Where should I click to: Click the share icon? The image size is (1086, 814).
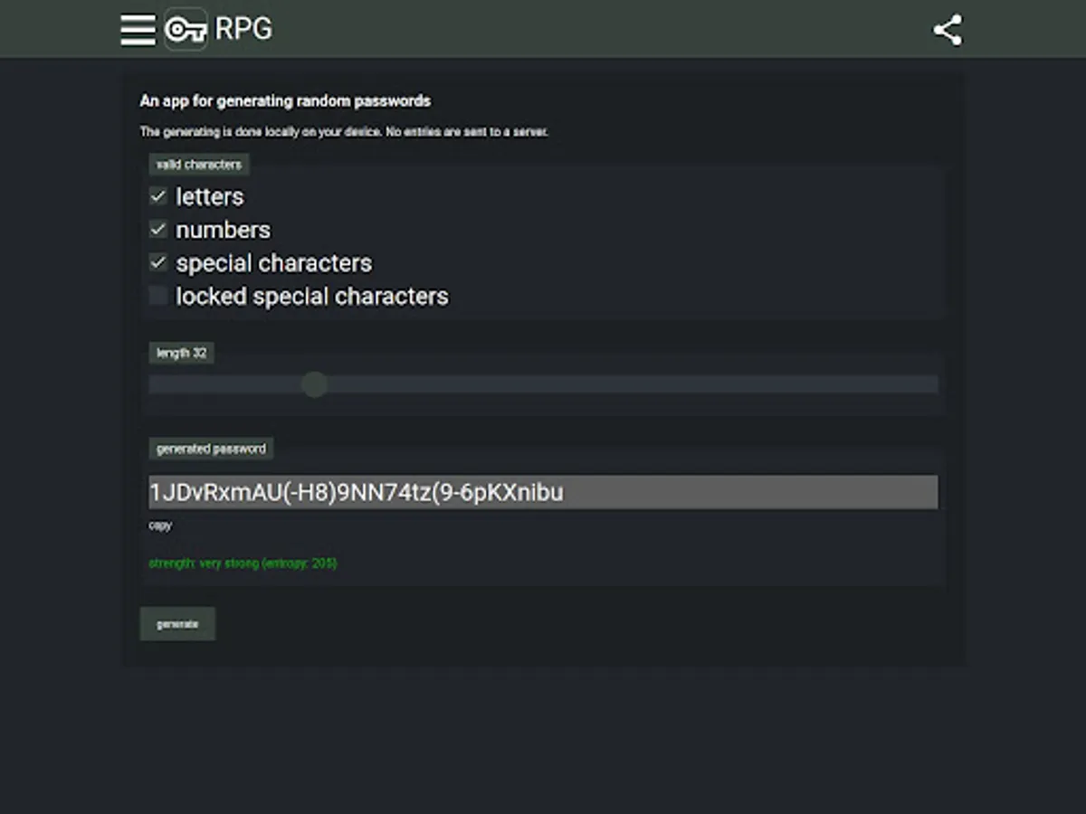[948, 30]
